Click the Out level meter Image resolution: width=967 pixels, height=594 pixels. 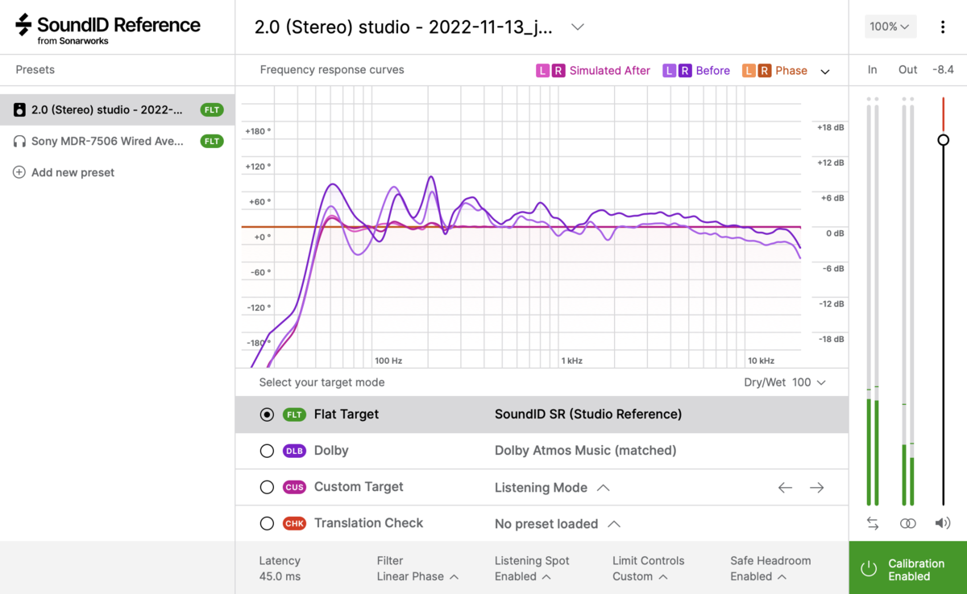(908, 302)
